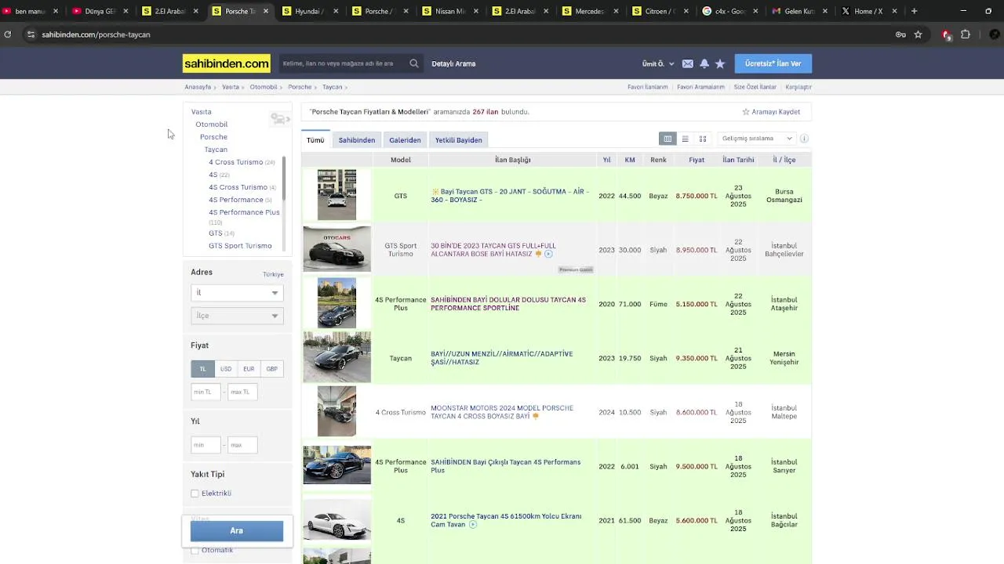Bookmark this page with browser star
Image resolution: width=1004 pixels, height=564 pixels.
click(918, 34)
